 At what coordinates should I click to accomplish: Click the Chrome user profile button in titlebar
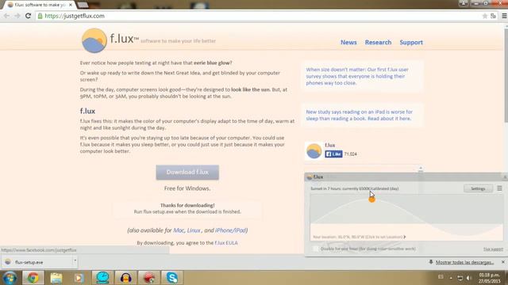click(464, 3)
